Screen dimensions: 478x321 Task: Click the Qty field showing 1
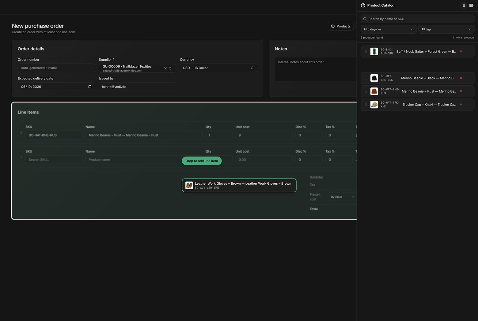219,135
